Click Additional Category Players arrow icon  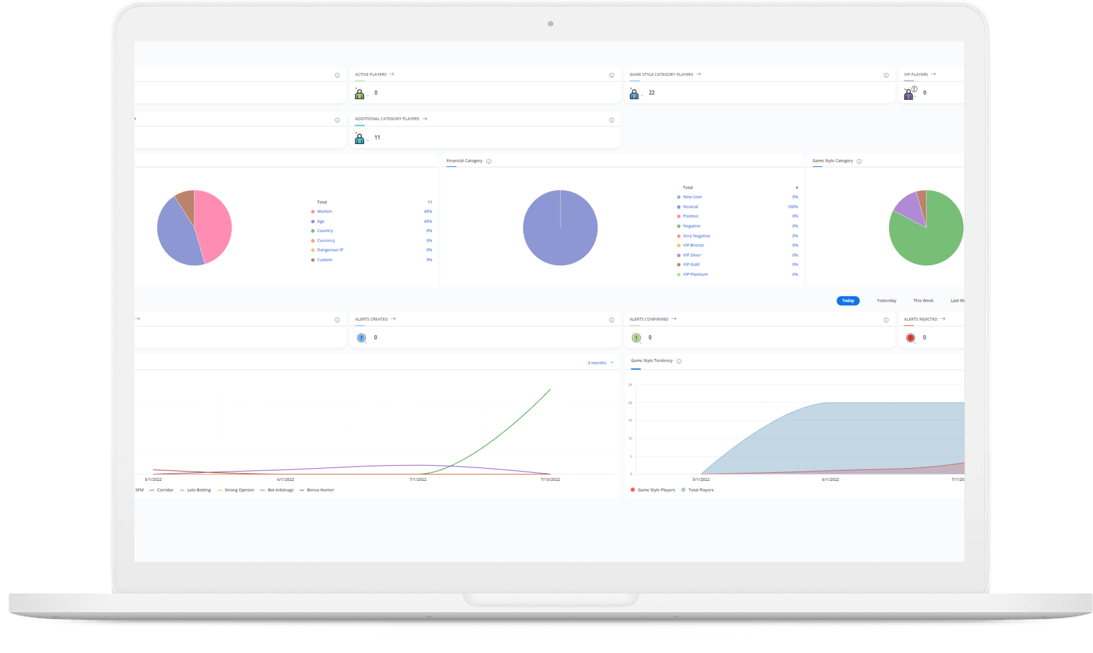[x=424, y=119]
